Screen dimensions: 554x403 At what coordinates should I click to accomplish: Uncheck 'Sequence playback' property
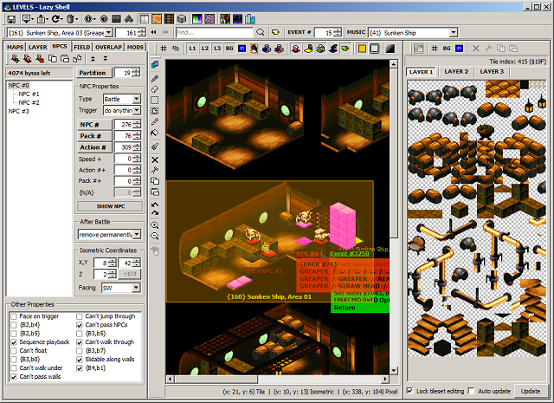[13, 342]
